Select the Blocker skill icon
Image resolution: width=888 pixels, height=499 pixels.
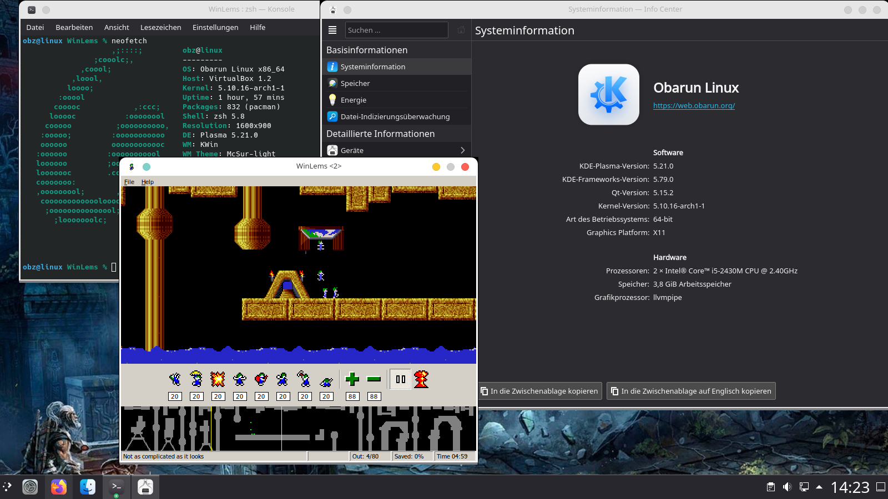[x=240, y=379]
